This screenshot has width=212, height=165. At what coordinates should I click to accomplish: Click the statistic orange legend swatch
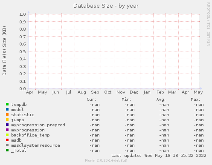tap(7, 114)
